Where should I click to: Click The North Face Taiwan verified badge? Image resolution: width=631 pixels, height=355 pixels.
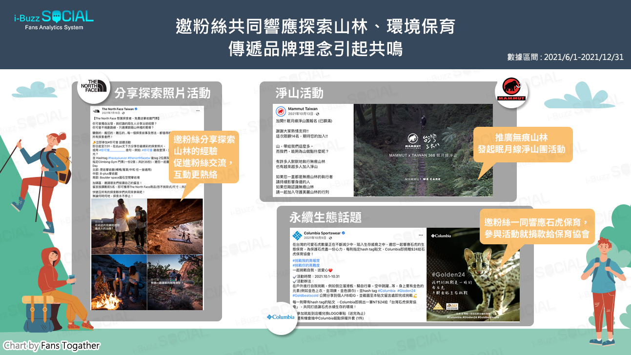pos(136,108)
